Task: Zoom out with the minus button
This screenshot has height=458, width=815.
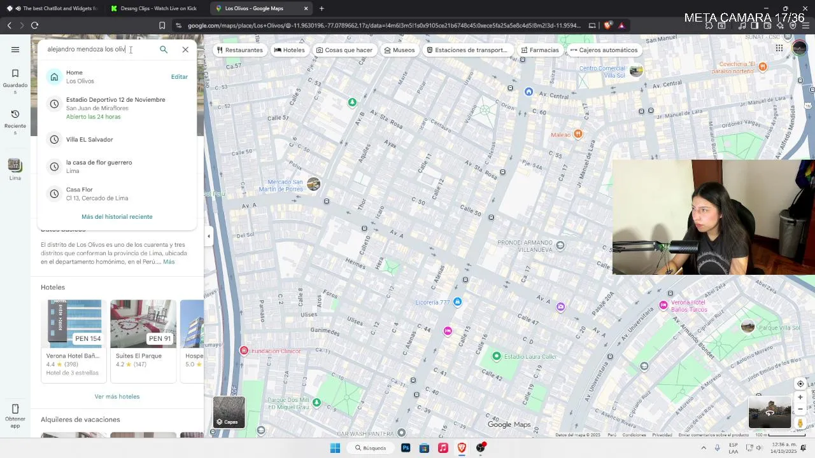Action: 800,410
